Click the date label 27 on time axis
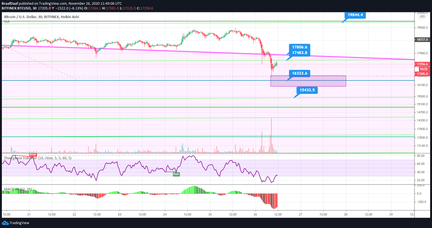Screen dimensions: 432x228 pos(301,215)
